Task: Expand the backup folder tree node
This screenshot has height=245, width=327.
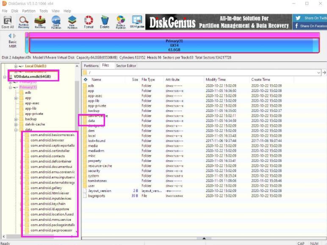Action: coord(16,119)
